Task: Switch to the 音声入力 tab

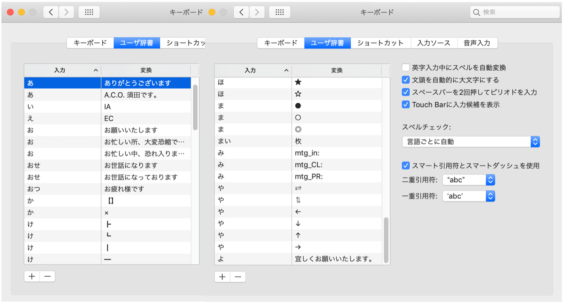Action: [477, 43]
